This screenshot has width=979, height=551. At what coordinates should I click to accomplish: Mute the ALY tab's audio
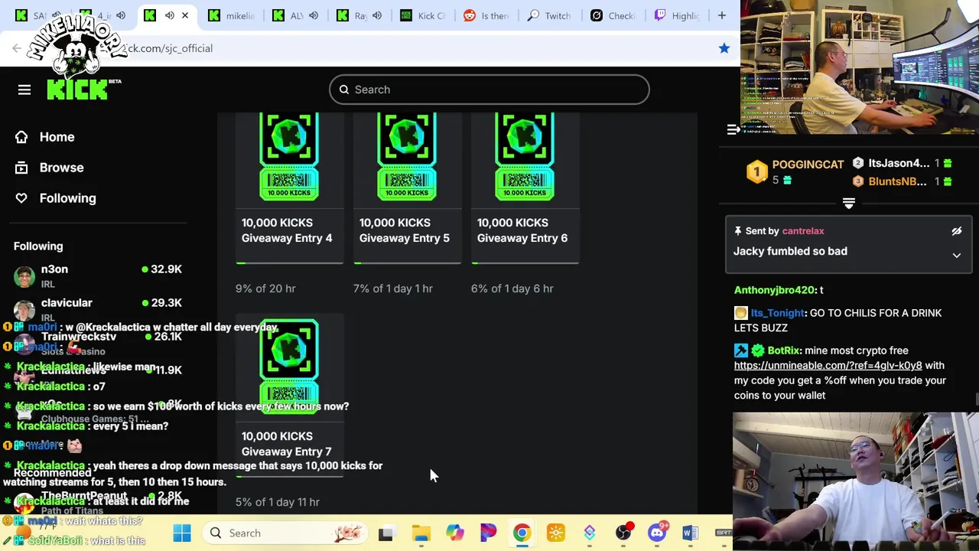(313, 15)
